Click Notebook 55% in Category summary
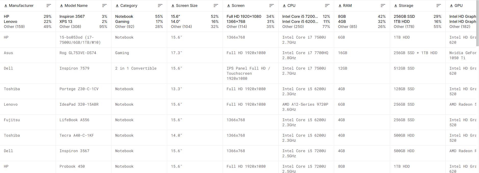The height and width of the screenshot is (173, 479). 139,17
